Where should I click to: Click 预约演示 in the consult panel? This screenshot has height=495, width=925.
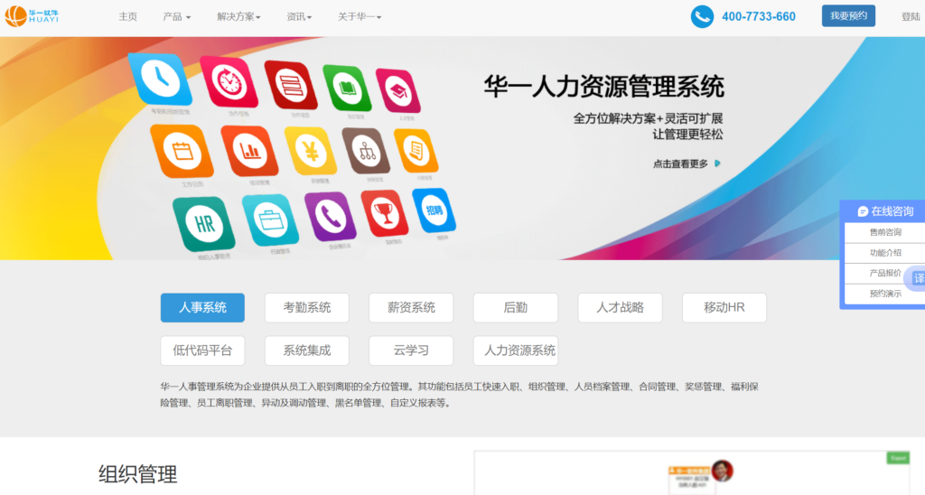[885, 294]
